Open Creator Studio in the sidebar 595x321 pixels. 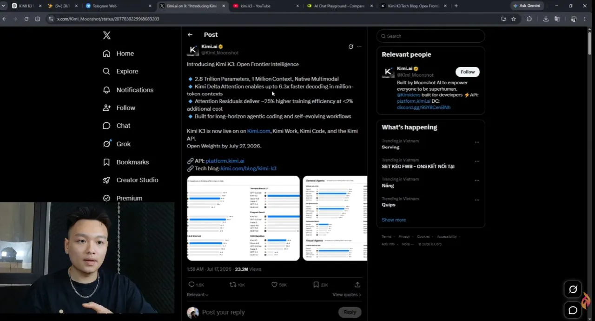pyautogui.click(x=130, y=180)
